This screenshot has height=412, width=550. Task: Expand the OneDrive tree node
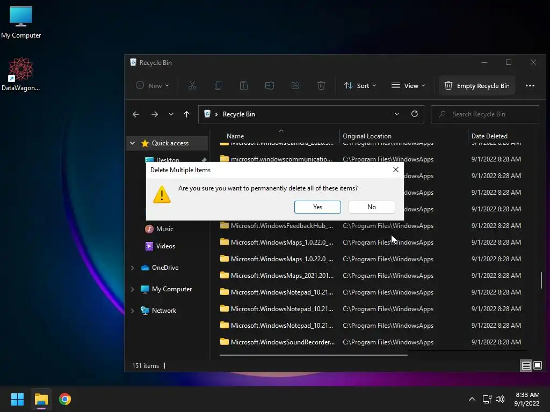point(132,268)
